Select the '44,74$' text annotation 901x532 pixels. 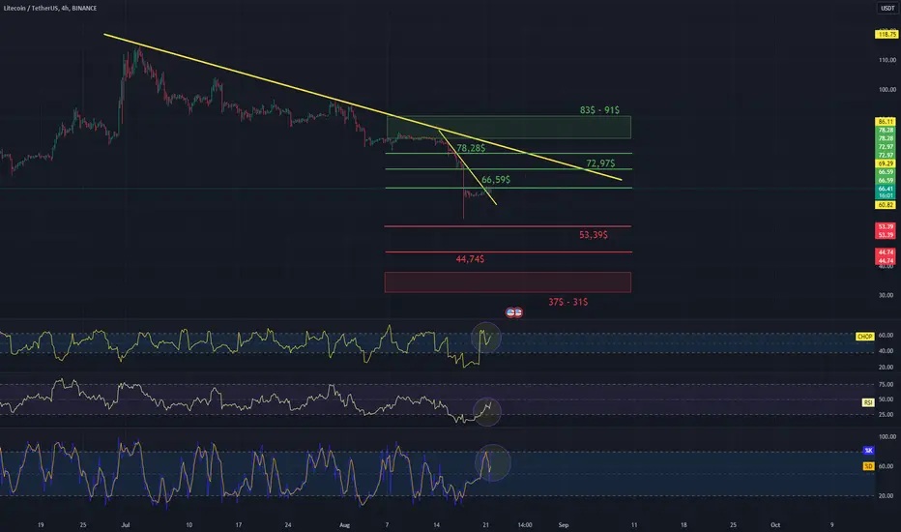point(470,259)
